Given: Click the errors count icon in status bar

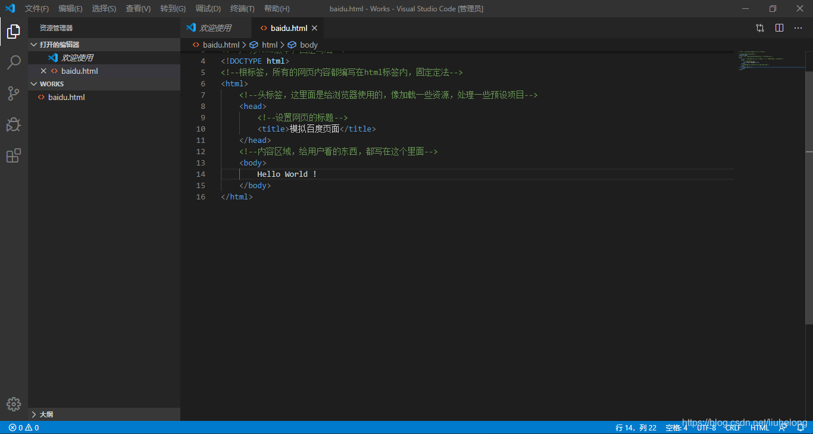Looking at the screenshot, I should point(12,427).
